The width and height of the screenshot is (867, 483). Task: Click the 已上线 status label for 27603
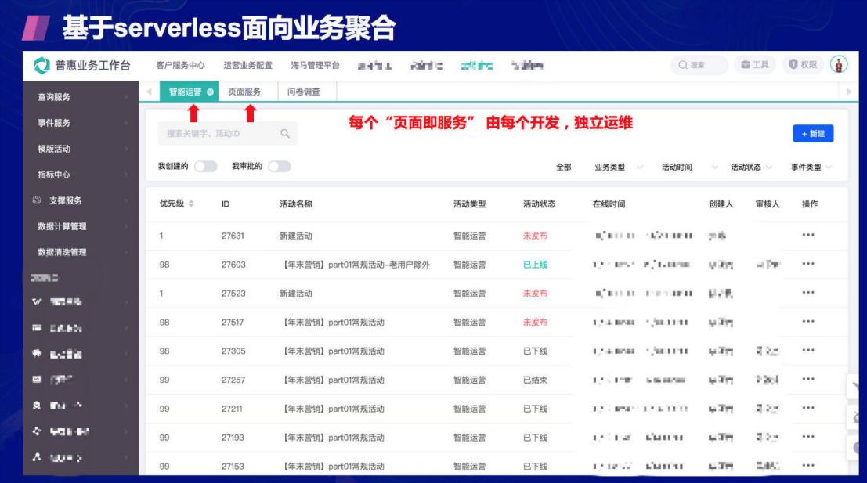click(x=536, y=264)
